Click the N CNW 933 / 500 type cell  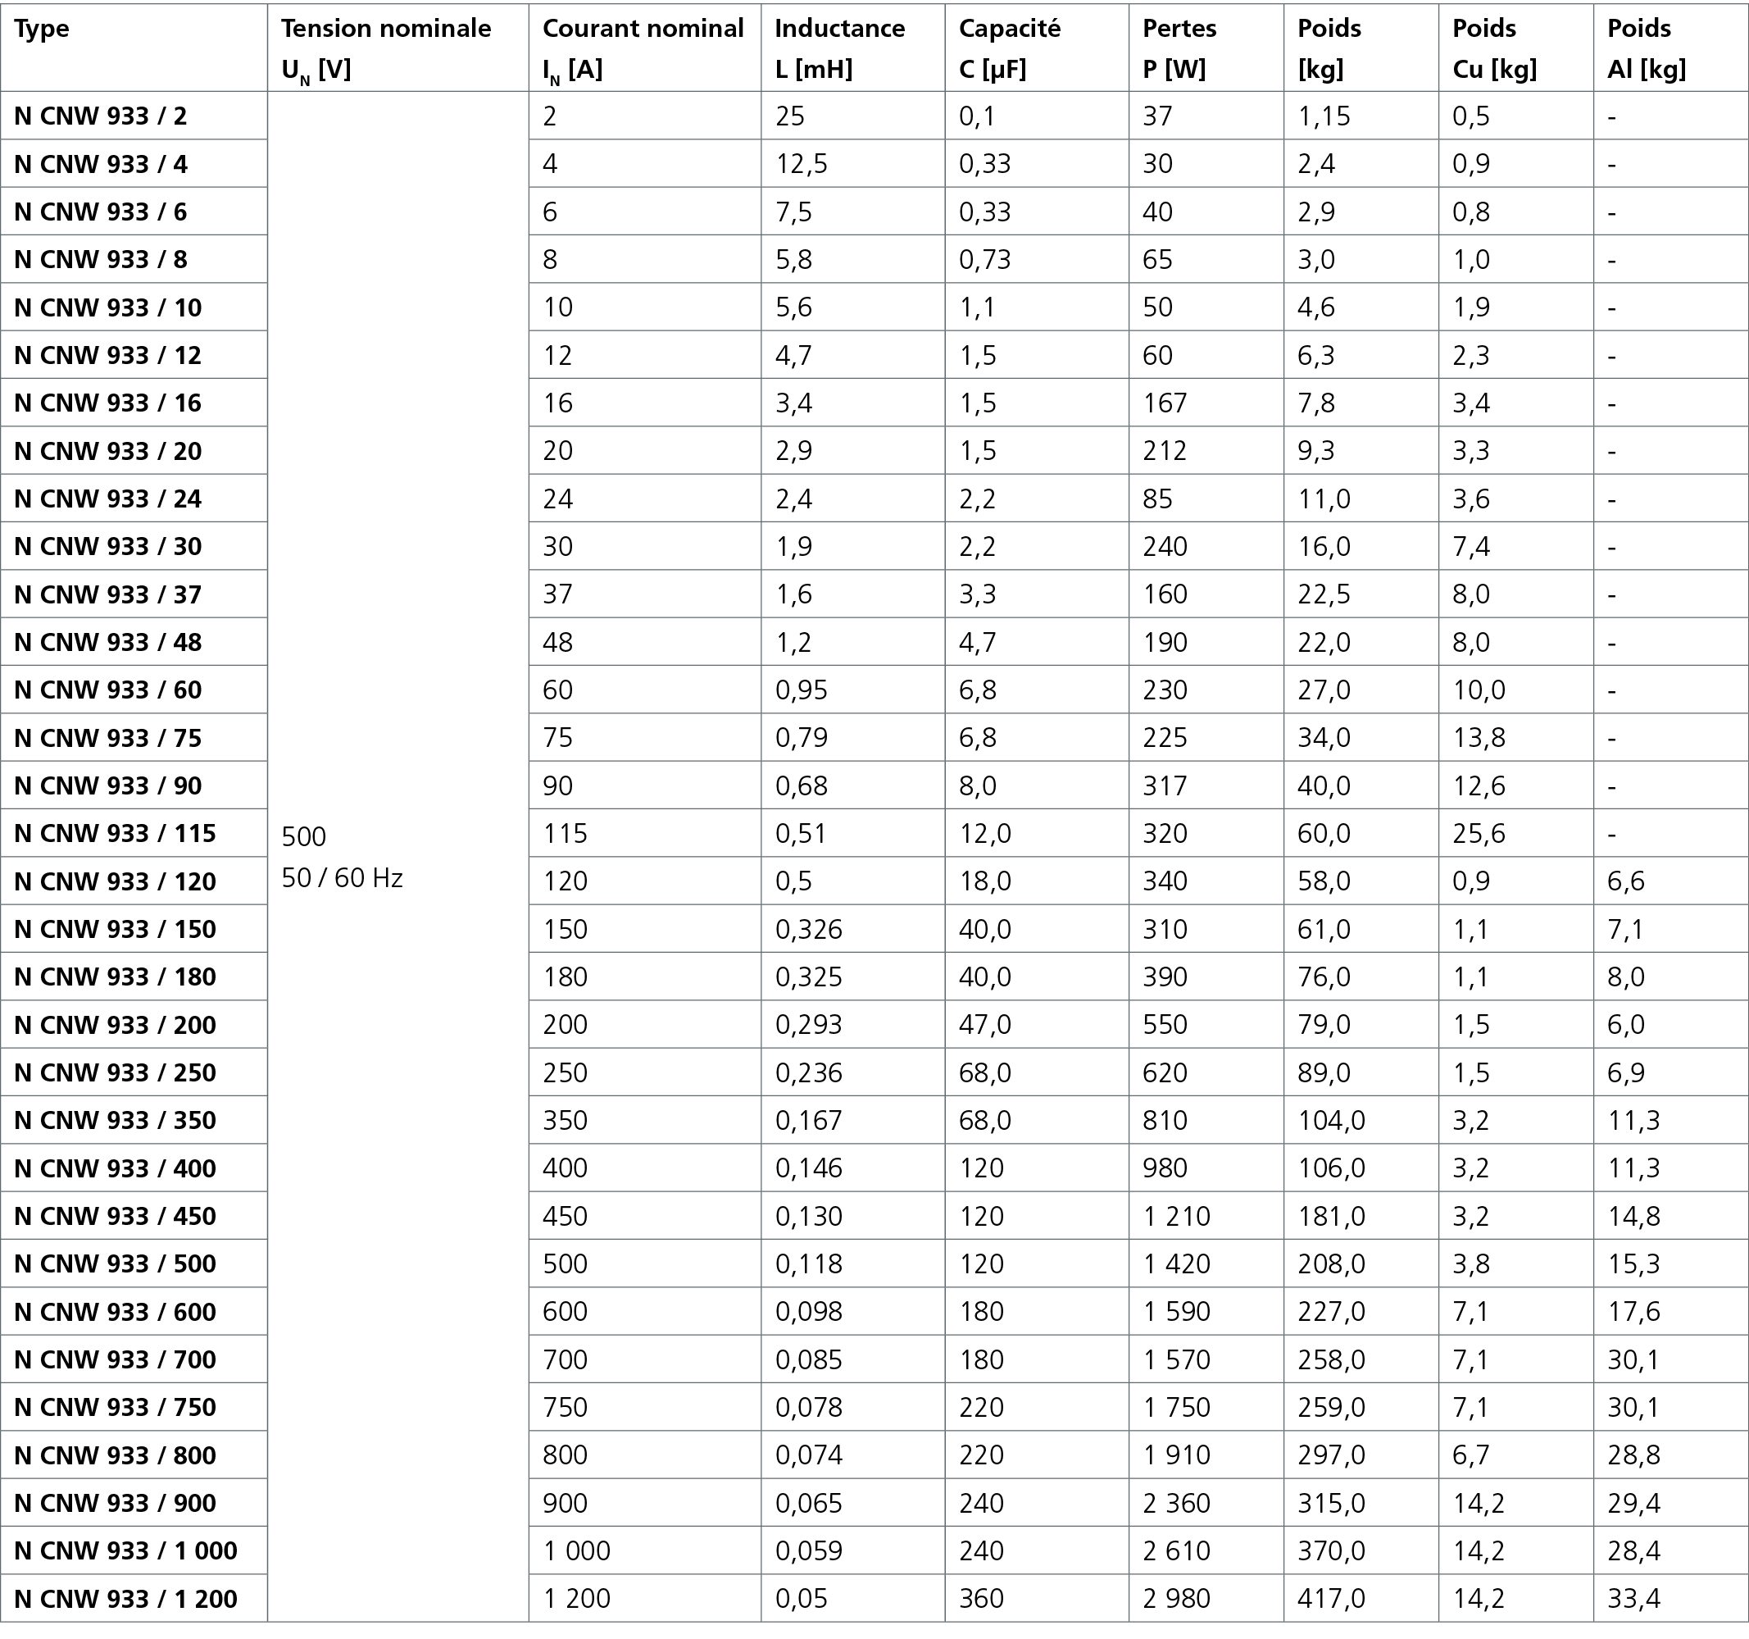(116, 1264)
